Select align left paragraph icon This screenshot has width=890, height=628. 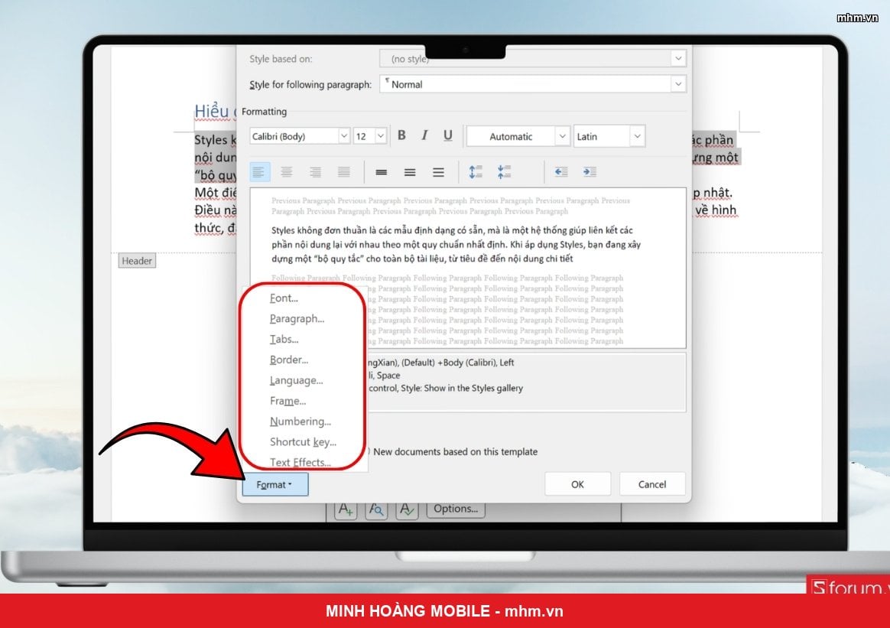pos(259,172)
